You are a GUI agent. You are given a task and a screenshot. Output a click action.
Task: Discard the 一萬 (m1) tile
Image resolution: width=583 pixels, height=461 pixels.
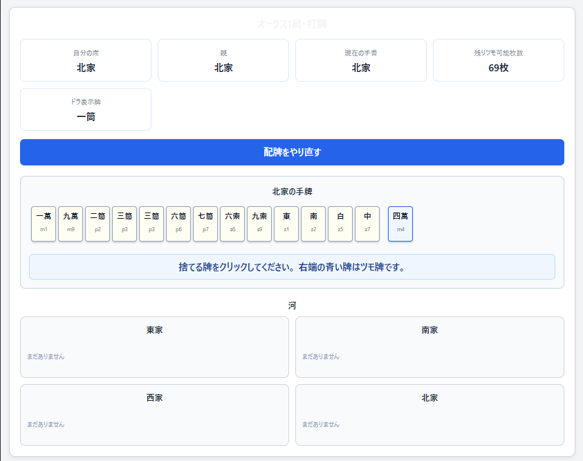(x=44, y=224)
